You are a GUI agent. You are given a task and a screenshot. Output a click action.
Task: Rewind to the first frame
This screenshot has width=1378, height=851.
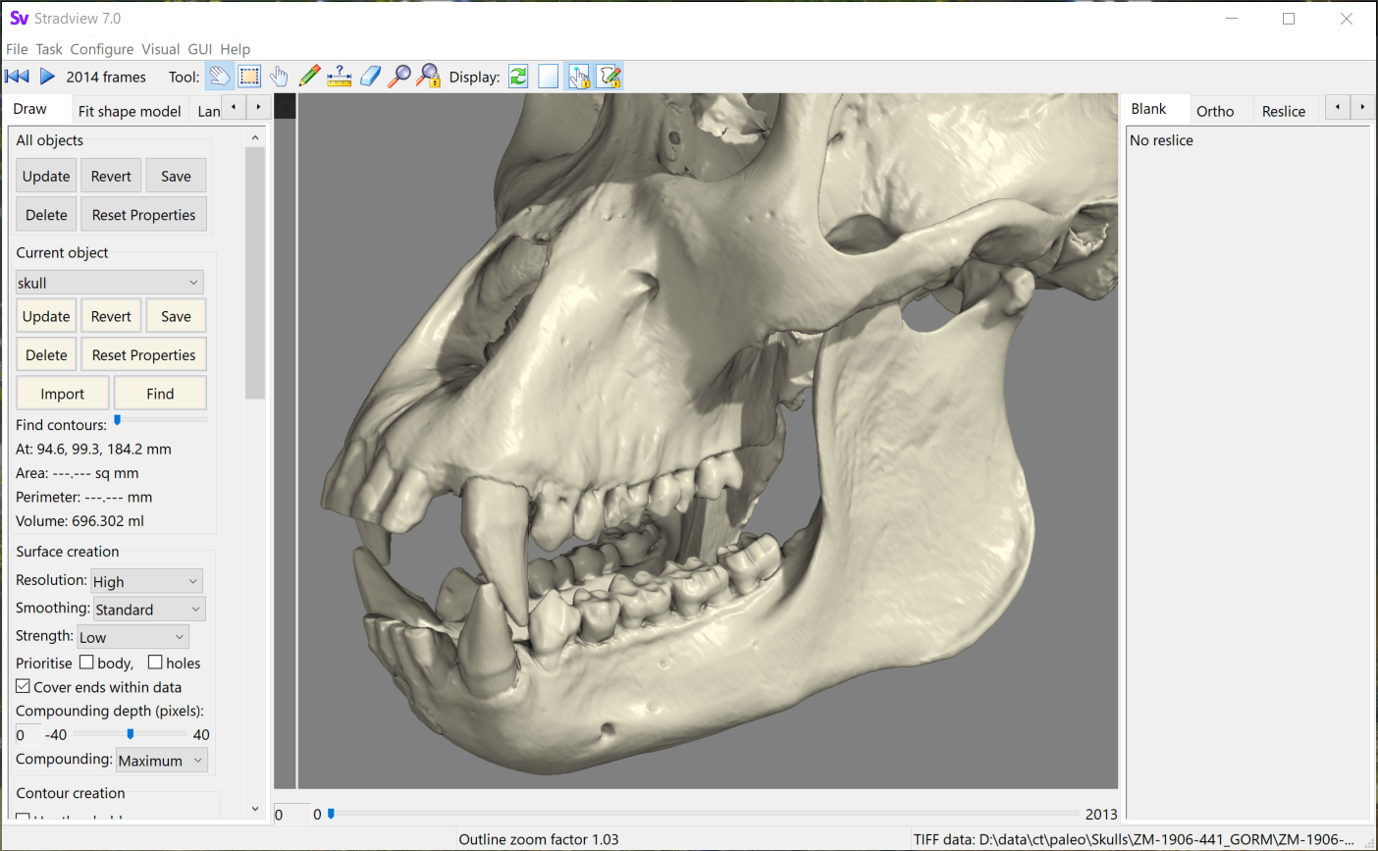coord(17,77)
